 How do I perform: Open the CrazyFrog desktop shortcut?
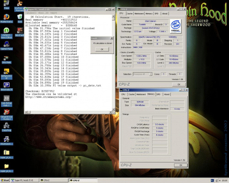(6, 127)
